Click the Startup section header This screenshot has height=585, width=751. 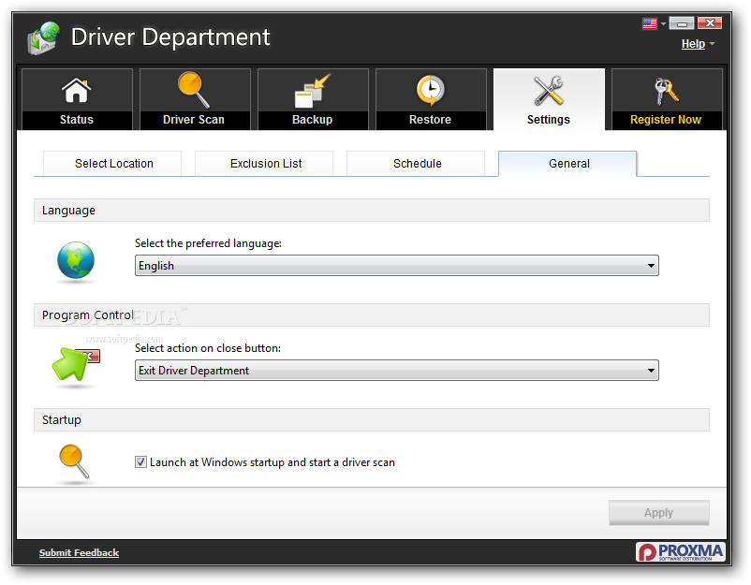[x=371, y=420]
